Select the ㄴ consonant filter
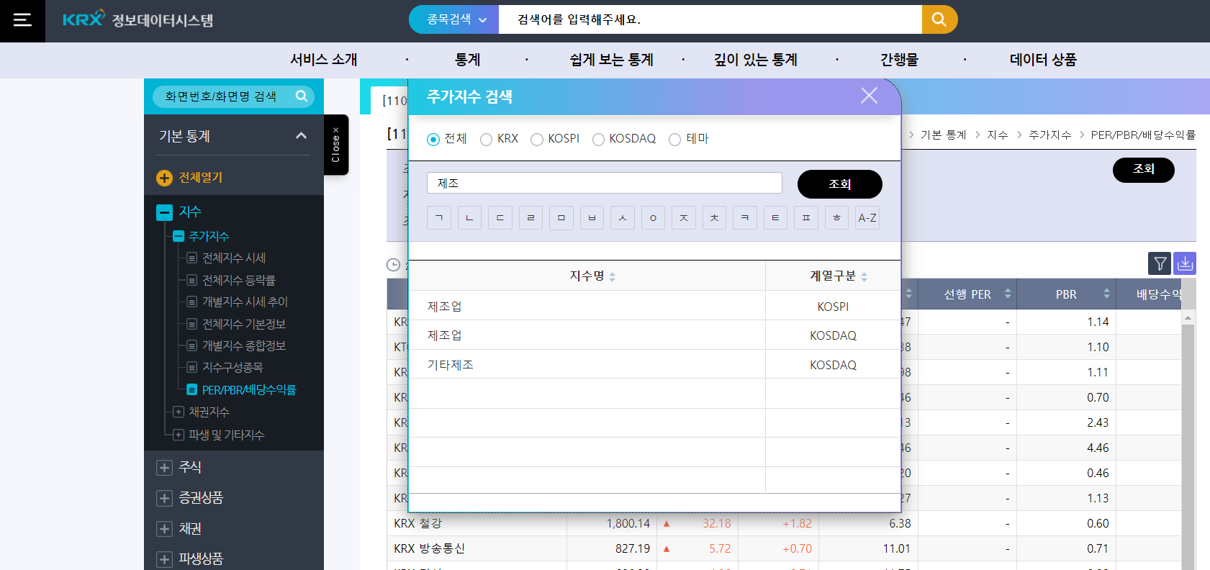Image resolution: width=1210 pixels, height=570 pixels. (469, 218)
